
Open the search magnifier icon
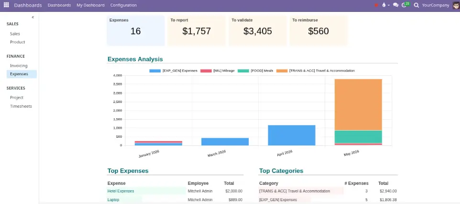point(416,5)
